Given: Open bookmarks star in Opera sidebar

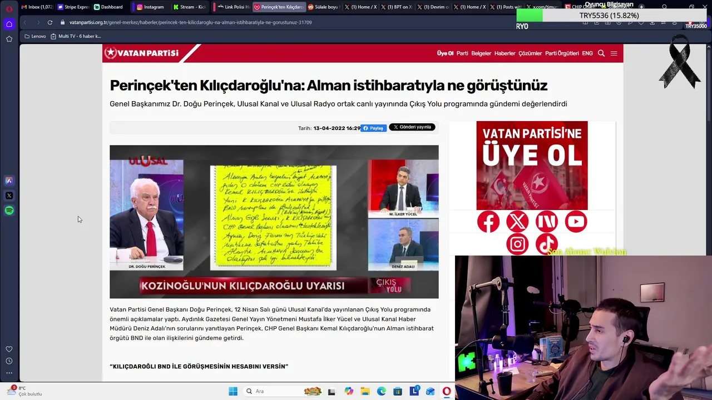Looking at the screenshot, I should point(9,39).
